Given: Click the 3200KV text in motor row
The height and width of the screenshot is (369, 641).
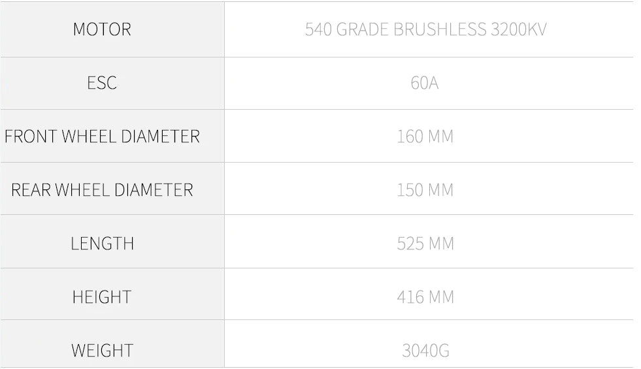Looking at the screenshot, I should click(x=518, y=29).
